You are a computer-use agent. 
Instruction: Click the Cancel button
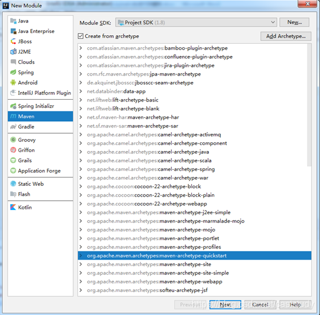pos(260,305)
